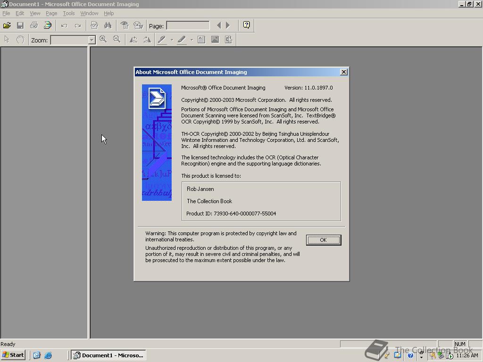Click the Ready status bar text
The width and height of the screenshot is (483, 362).
pos(8,344)
